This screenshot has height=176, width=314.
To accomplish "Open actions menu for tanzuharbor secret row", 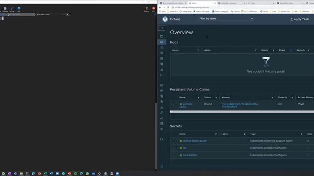I will click(x=174, y=155).
